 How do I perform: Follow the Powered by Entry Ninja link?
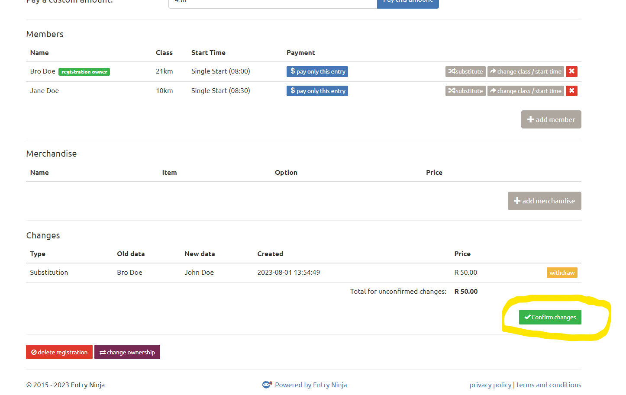[311, 385]
